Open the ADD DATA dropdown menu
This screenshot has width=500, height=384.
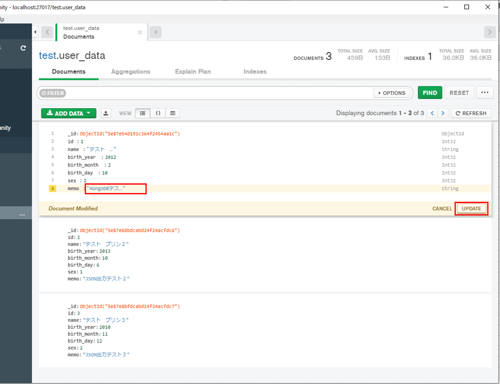point(68,113)
